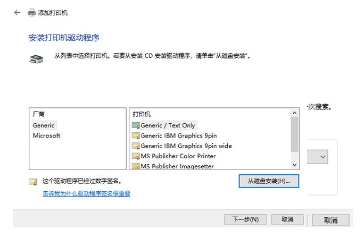Click the printer list scroll-down arrow
Screen dimensions: 364x238
tap(294, 165)
